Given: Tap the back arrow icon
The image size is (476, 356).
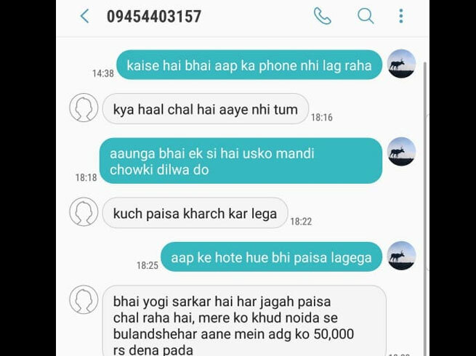Looking at the screenshot, I should (x=85, y=16).
